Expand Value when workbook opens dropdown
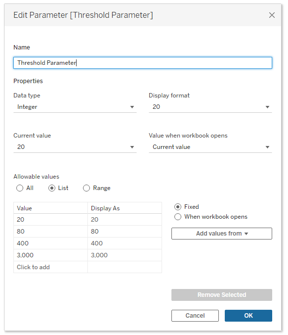Screen dimensions: 288x335 (210, 147)
